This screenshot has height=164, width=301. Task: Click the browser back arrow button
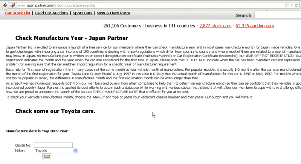click(x=5, y=5)
